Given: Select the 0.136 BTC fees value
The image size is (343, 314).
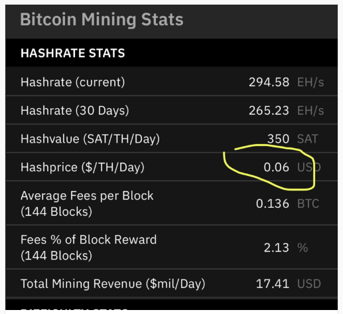Looking at the screenshot, I should click(273, 204).
